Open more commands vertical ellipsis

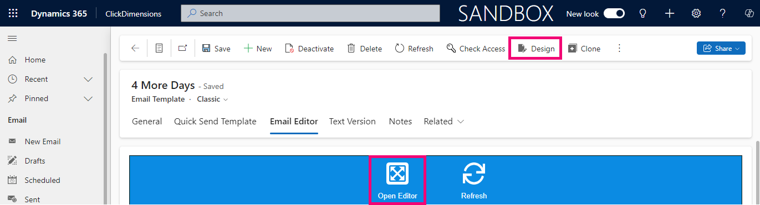(x=620, y=49)
